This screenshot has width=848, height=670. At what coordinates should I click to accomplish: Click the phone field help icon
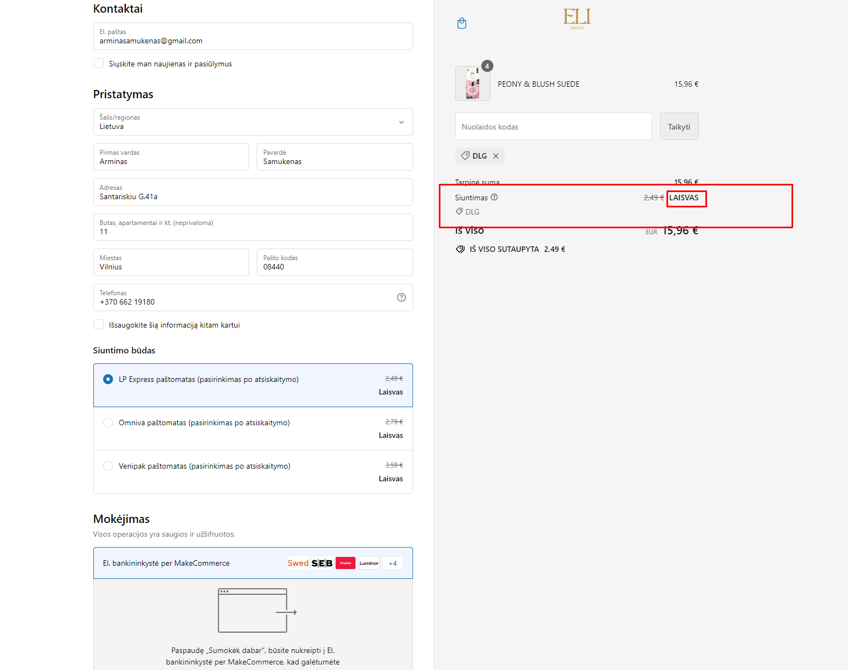click(x=402, y=297)
